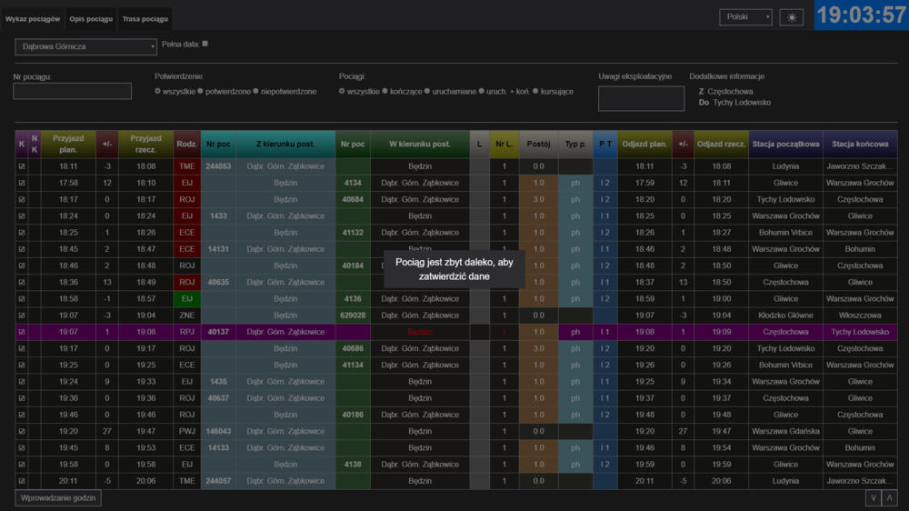This screenshot has width=909, height=511.
Task: Toggle the Pełna data checkbox
Action: pyautogui.click(x=205, y=44)
